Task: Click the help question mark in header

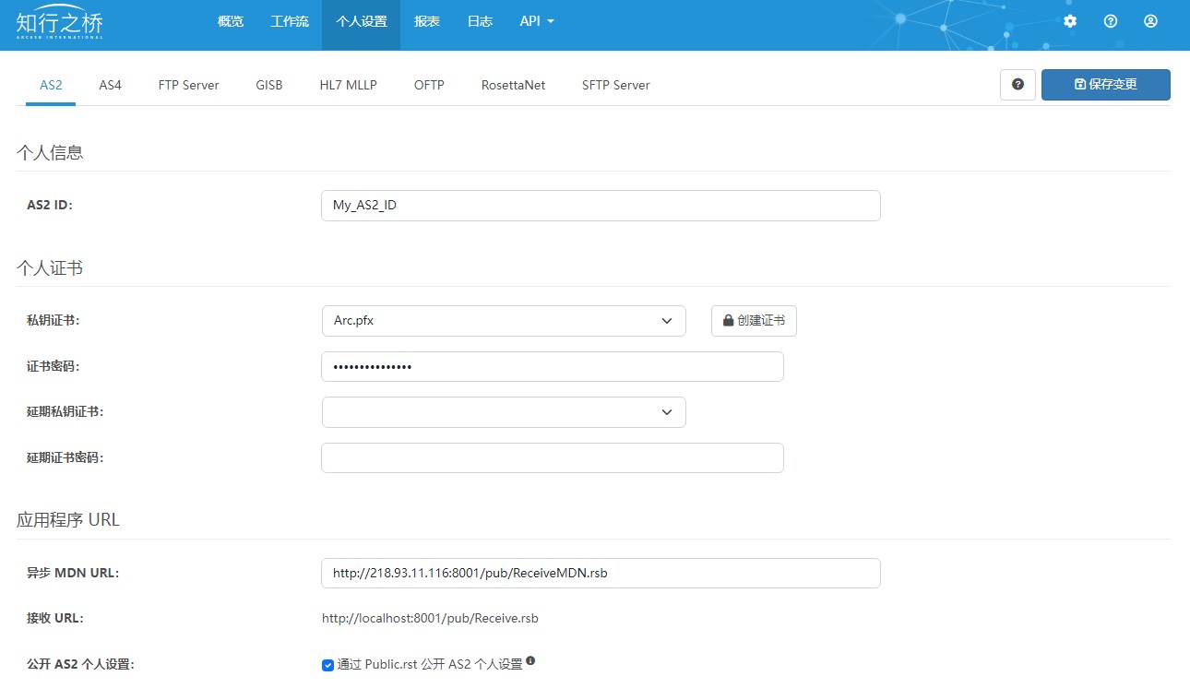Action: (1111, 21)
